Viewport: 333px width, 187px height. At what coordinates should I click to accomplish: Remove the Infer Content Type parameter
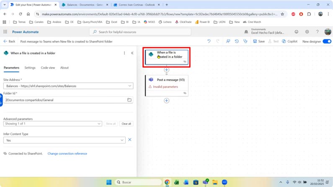(x=130, y=140)
